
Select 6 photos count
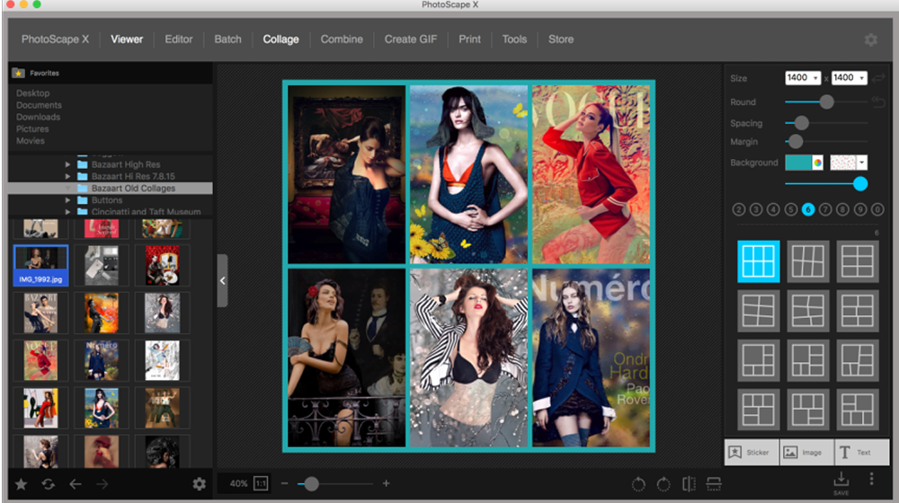(x=808, y=209)
